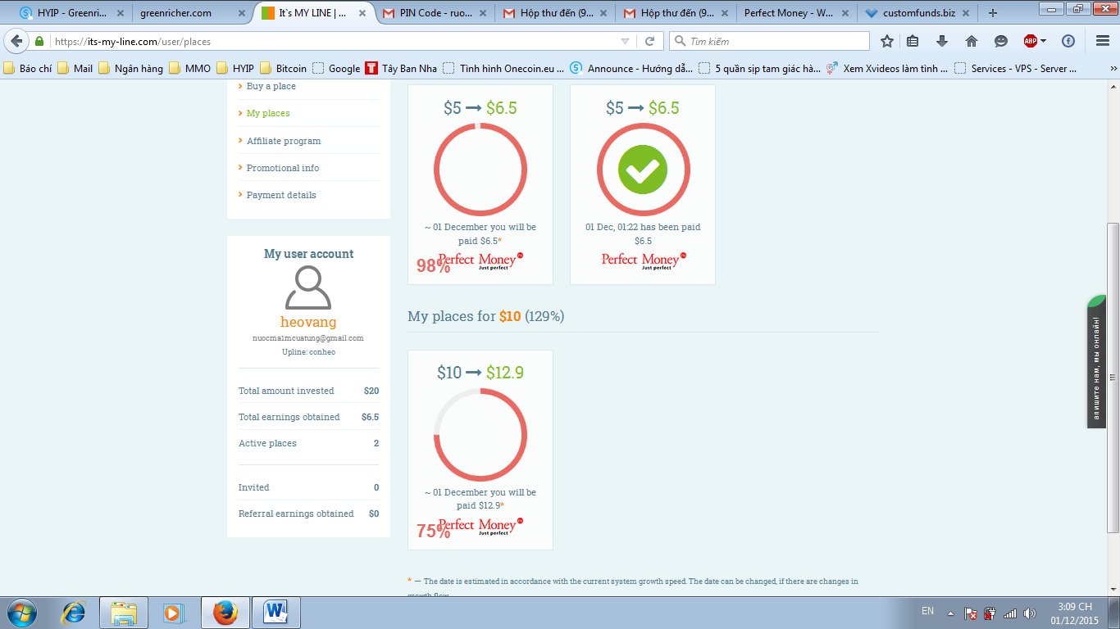Show hidden tray icons arrow

pyautogui.click(x=950, y=613)
